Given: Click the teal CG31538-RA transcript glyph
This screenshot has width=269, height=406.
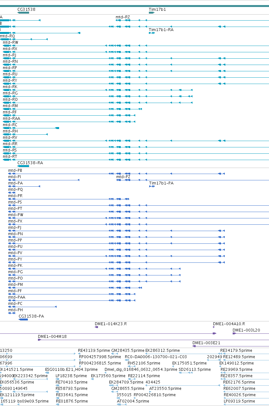Looking at the screenshot, I should (23, 166).
